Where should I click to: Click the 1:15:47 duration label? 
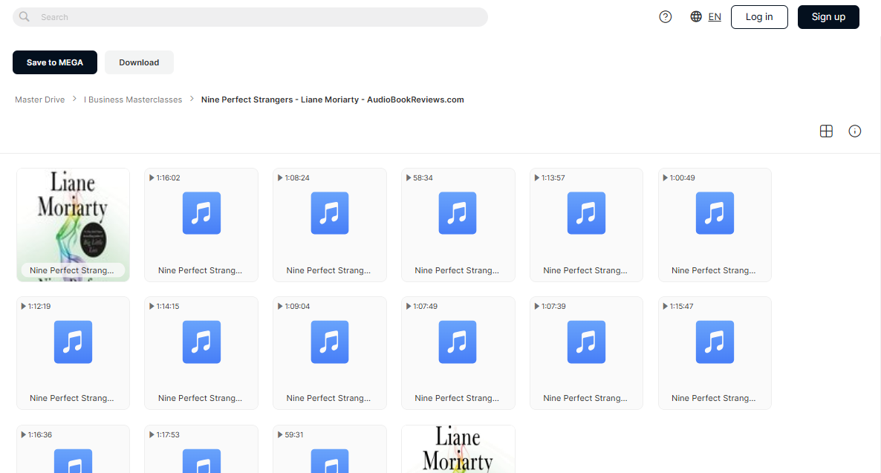click(x=681, y=306)
